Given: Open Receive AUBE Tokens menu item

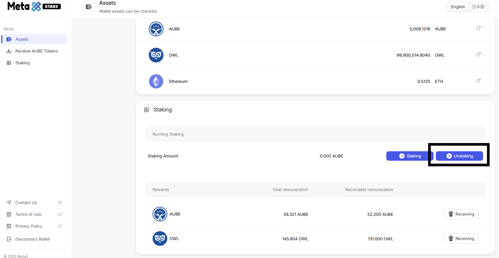Looking at the screenshot, I should (x=36, y=51).
